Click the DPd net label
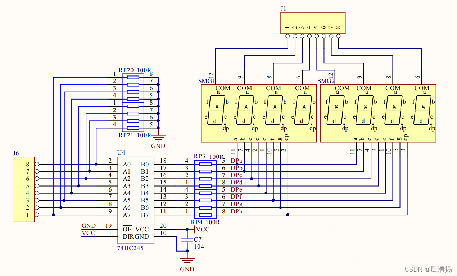 click(x=236, y=182)
